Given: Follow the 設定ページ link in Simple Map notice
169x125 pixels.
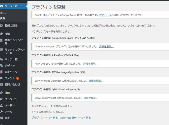Looking at the screenshot, I should pos(105,15).
